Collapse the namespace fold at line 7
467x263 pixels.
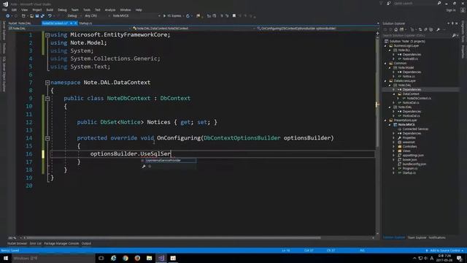[x=47, y=83]
